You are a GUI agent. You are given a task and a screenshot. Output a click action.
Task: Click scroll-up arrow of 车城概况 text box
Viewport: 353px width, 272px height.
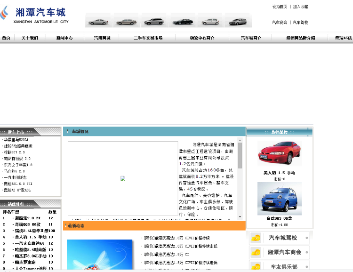click(x=240, y=140)
